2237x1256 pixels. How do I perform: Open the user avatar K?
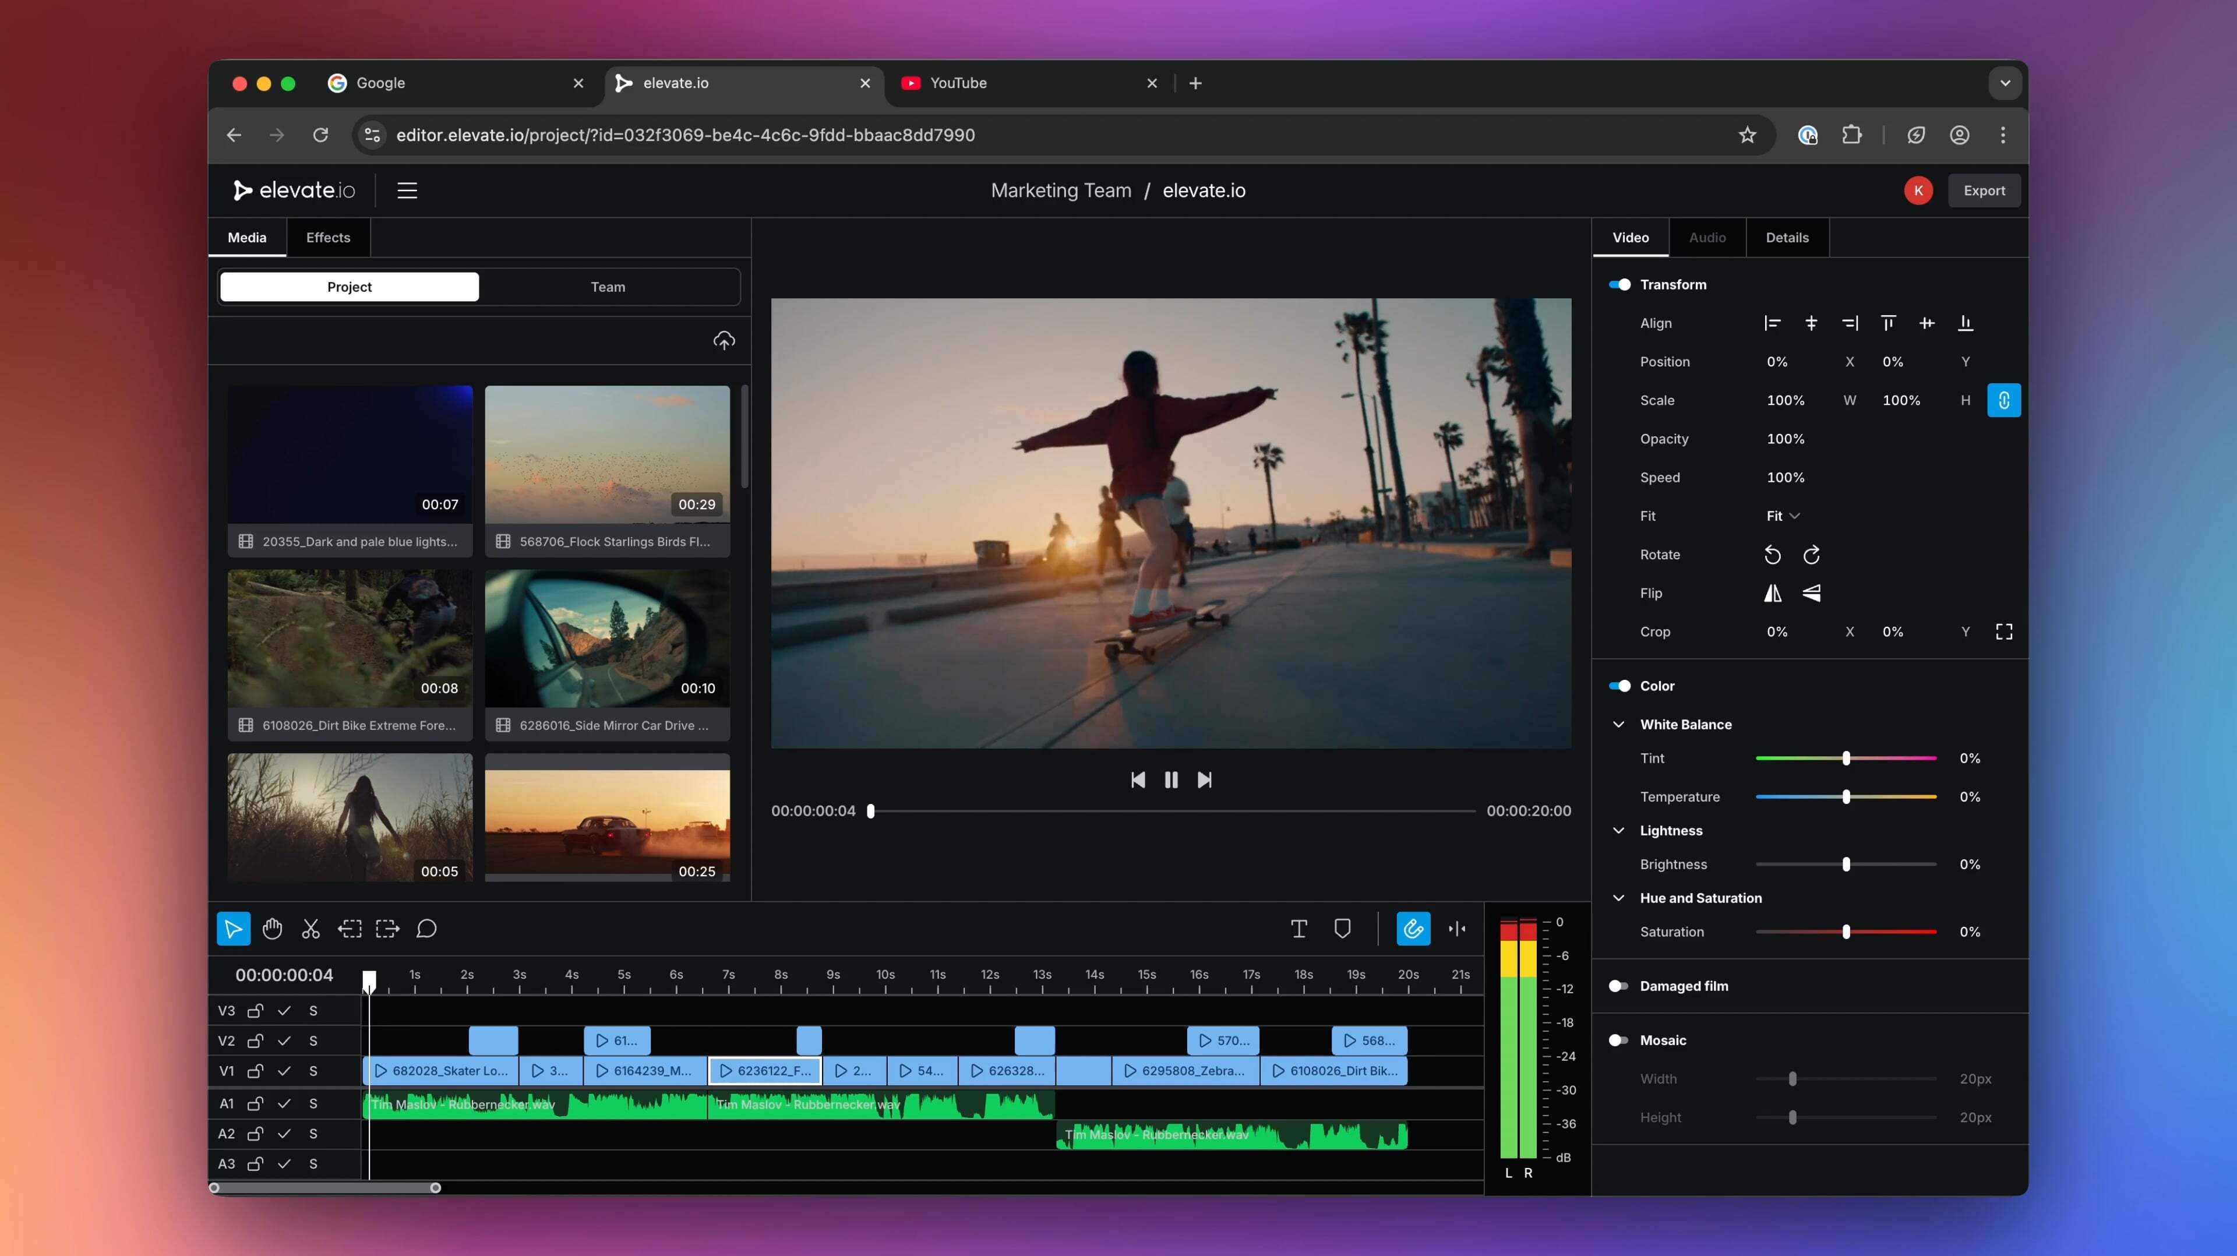click(1918, 190)
